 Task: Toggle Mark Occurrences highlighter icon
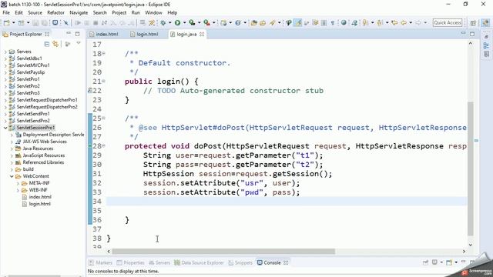click(x=297, y=22)
